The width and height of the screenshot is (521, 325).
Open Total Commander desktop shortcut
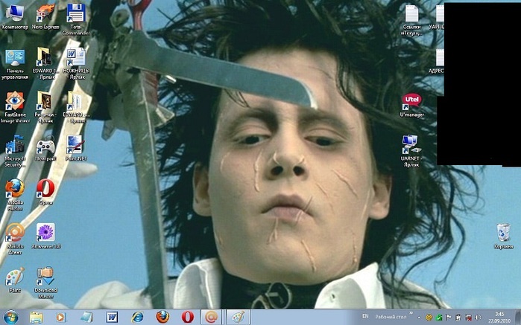[x=76, y=19]
